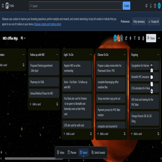The image size is (162, 162).
Task: Open the megaphone feedback icon
Action: pyautogui.click(x=146, y=6)
